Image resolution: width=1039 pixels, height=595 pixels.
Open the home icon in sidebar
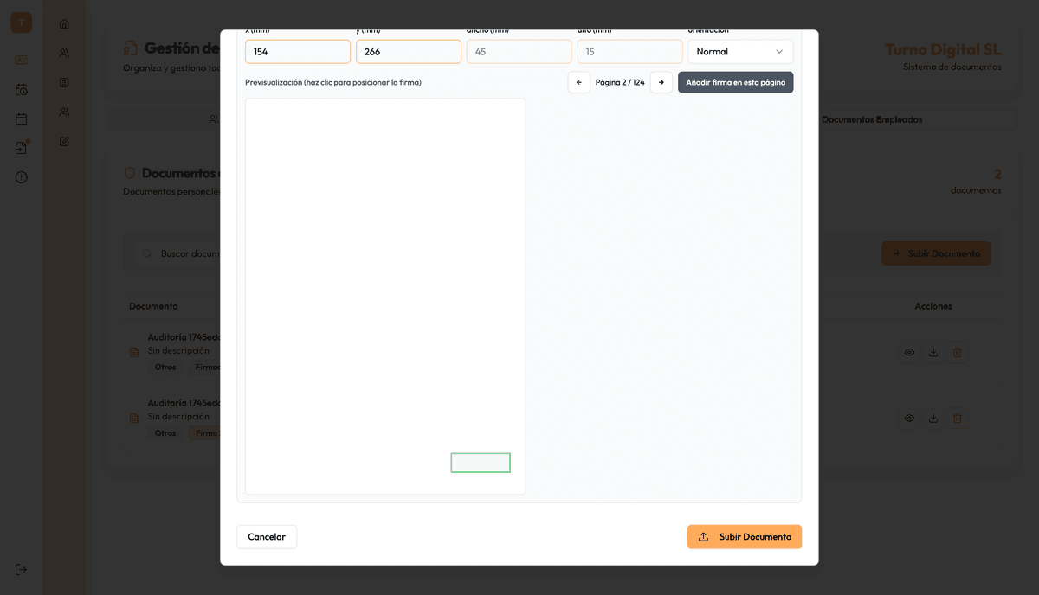click(64, 23)
